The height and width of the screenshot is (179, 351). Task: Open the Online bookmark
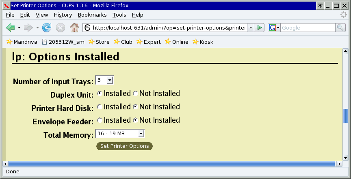point(176,42)
